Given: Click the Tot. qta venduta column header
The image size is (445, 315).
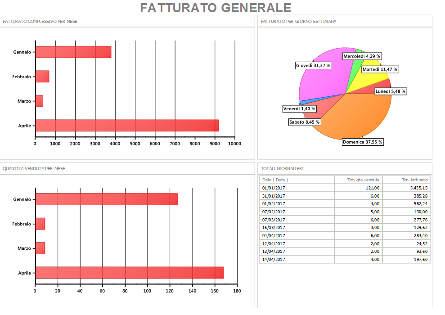Looking at the screenshot, I should (x=358, y=180).
